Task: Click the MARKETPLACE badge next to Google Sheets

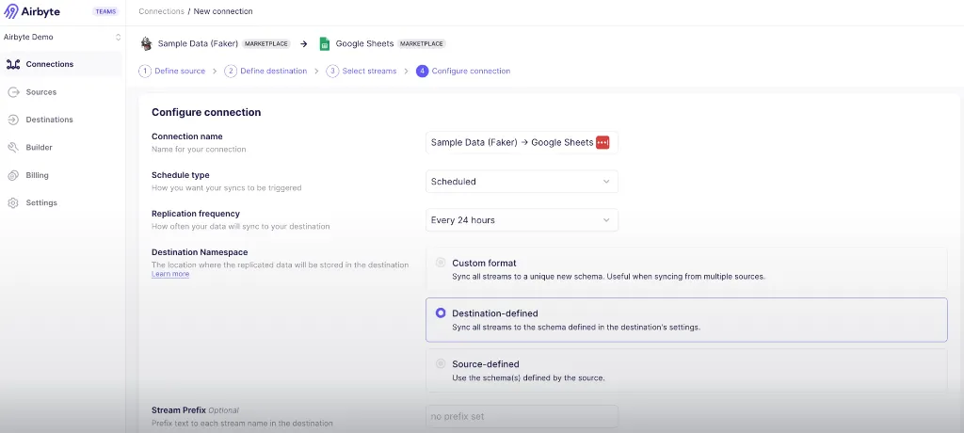Action: [x=421, y=43]
